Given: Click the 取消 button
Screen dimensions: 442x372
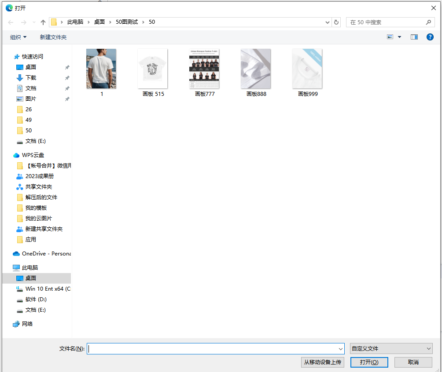Looking at the screenshot, I should (x=413, y=362).
